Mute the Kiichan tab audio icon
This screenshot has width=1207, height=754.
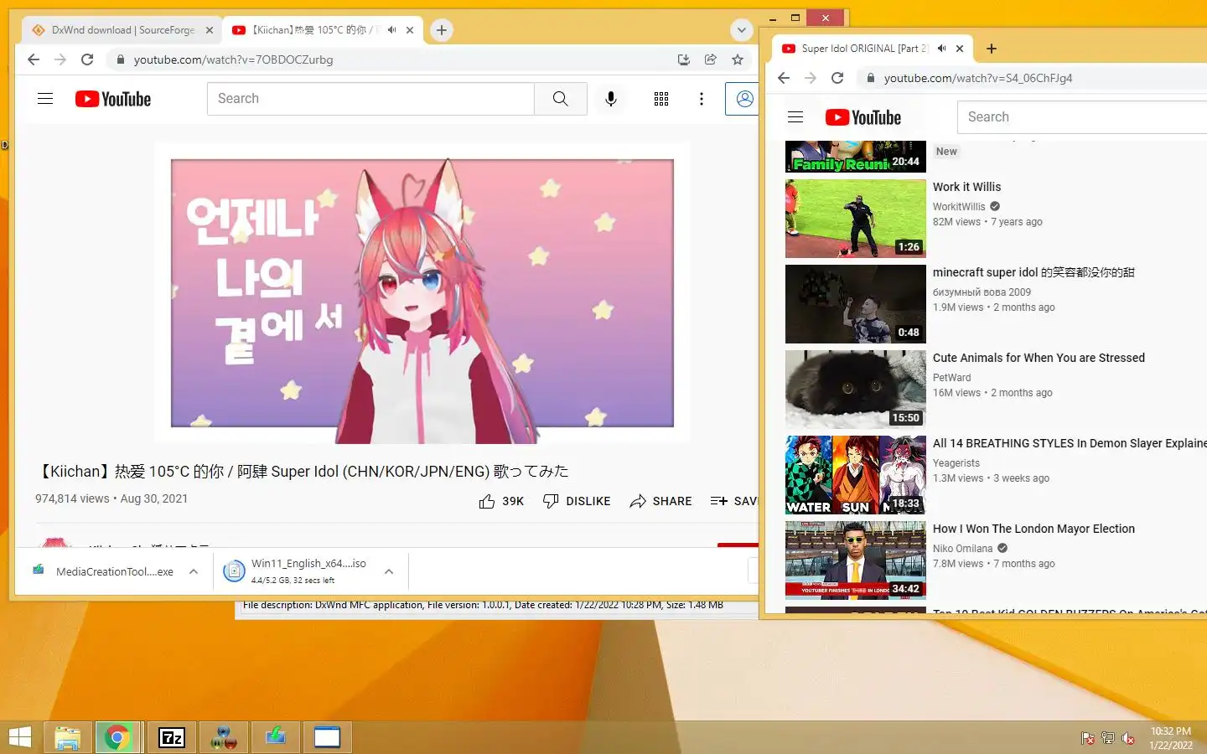tap(391, 30)
